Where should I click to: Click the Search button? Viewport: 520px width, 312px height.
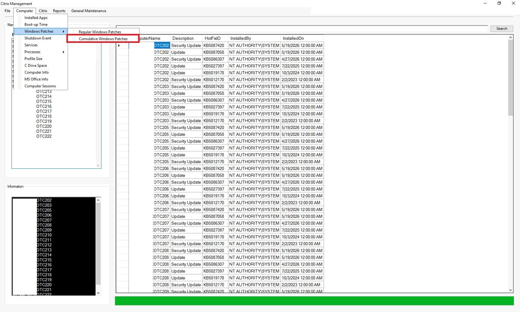(x=502, y=29)
